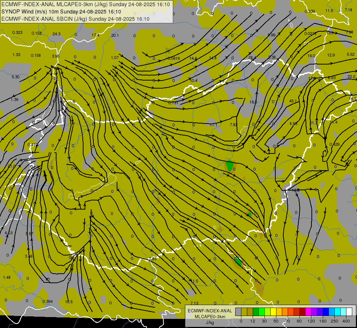Click the 45.1 grid value
Viewport: 357px width, 328px height.
tap(293, 101)
